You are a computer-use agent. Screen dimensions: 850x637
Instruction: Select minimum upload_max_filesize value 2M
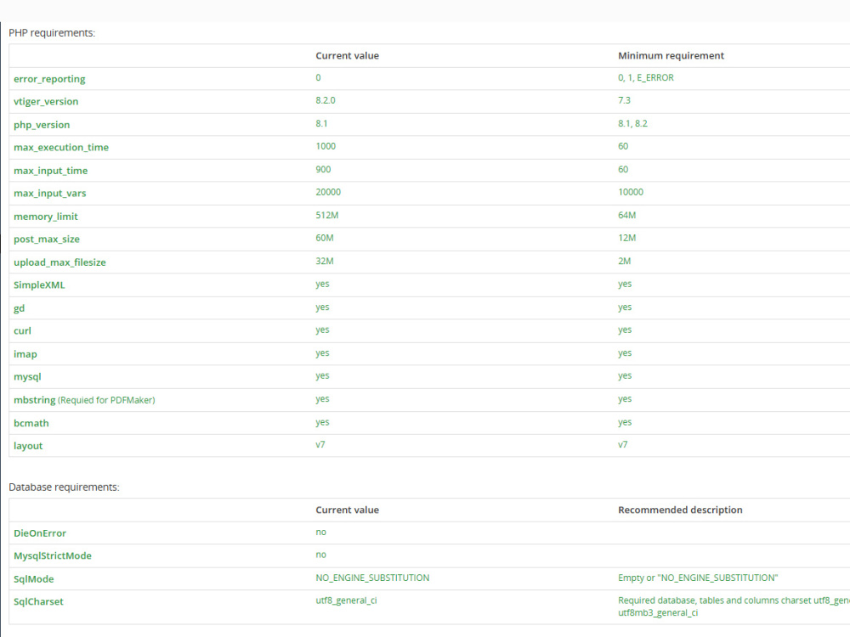pos(624,262)
